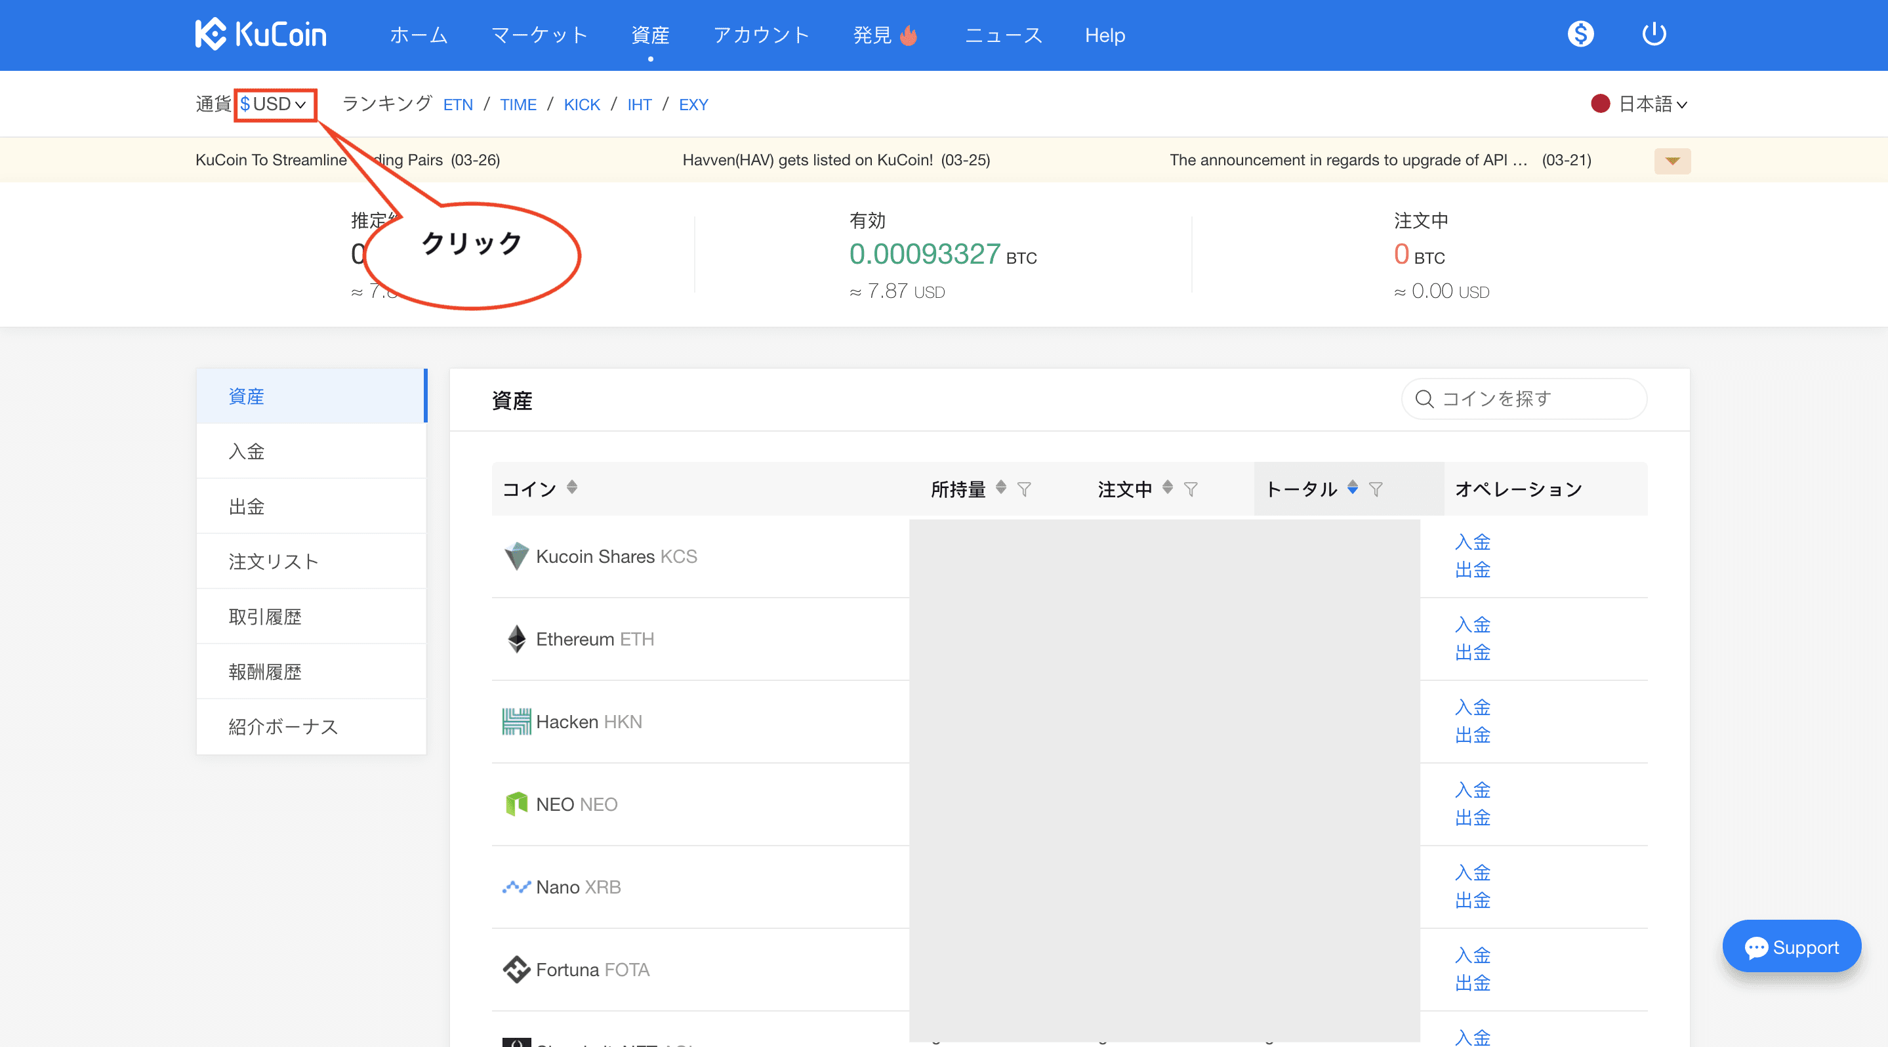This screenshot has height=1047, width=1888.
Task: Sort the トータル column using arrows
Action: [1352, 488]
